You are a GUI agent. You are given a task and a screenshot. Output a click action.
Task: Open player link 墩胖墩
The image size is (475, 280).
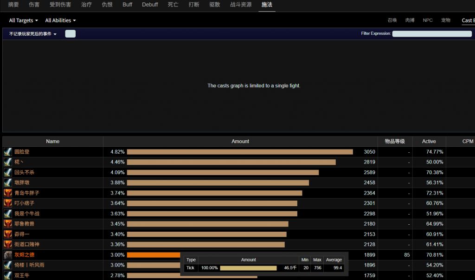[x=22, y=183]
